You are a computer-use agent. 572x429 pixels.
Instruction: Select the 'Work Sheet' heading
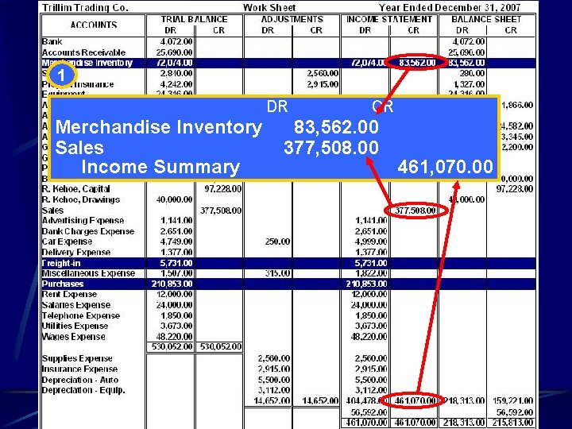pyautogui.click(x=269, y=8)
